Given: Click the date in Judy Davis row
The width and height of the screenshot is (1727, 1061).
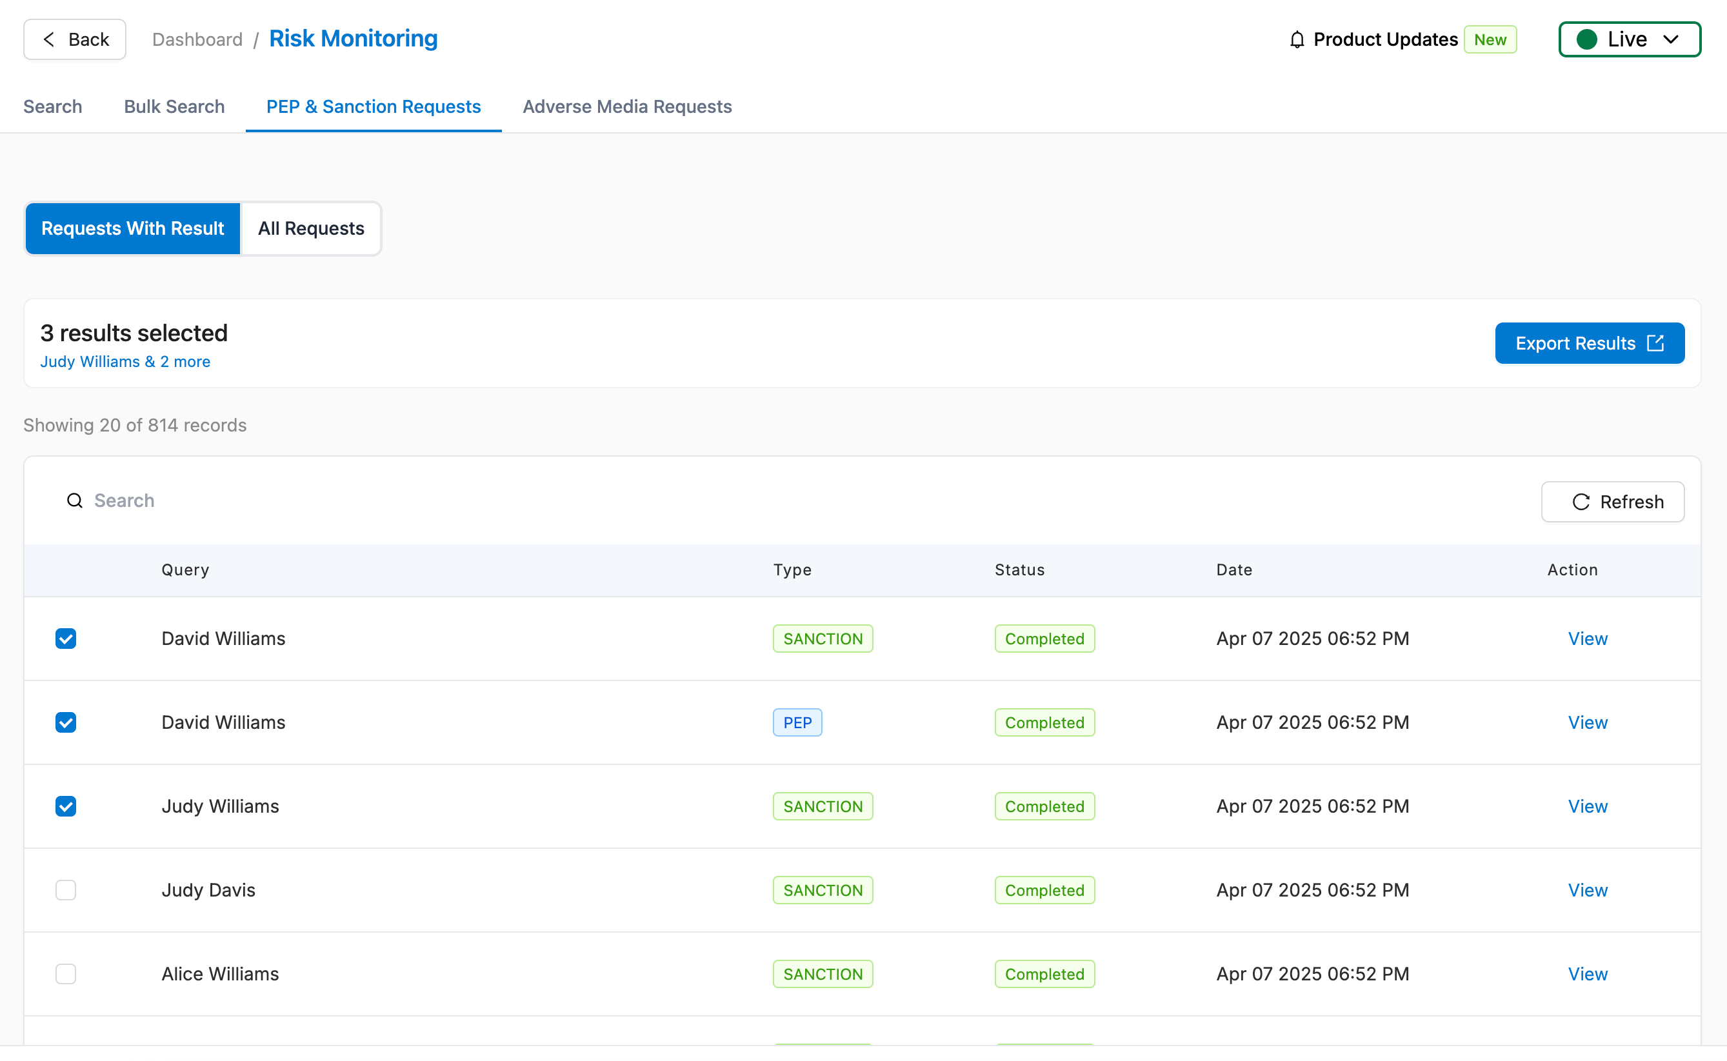Looking at the screenshot, I should click(1312, 890).
